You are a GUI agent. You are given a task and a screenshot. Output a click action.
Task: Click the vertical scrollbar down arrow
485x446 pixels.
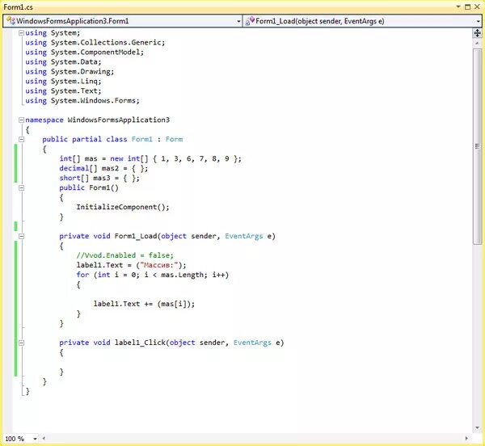tap(477, 427)
